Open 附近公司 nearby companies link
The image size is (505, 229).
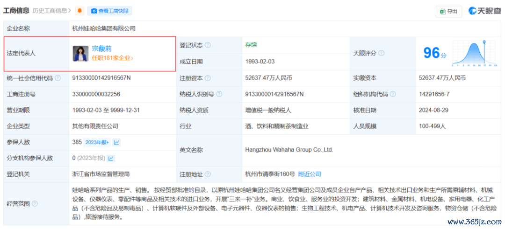(310, 174)
